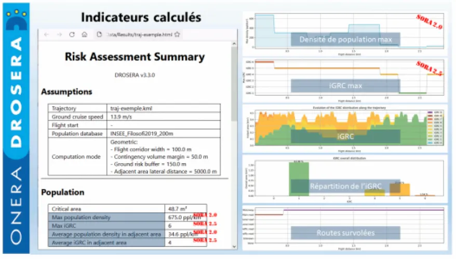Click the Routes survolées chart label
Image resolution: width=456 pixels, height=259 pixels.
click(345, 233)
